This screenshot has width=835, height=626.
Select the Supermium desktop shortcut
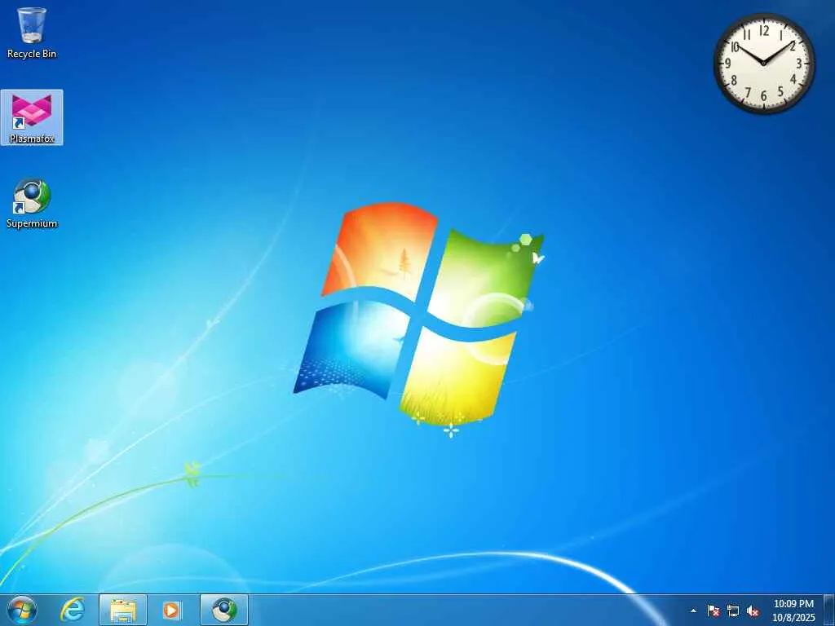(32, 204)
